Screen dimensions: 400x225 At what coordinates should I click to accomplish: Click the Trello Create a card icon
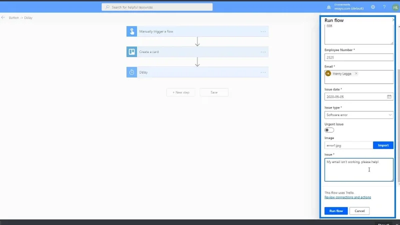pyautogui.click(x=131, y=52)
